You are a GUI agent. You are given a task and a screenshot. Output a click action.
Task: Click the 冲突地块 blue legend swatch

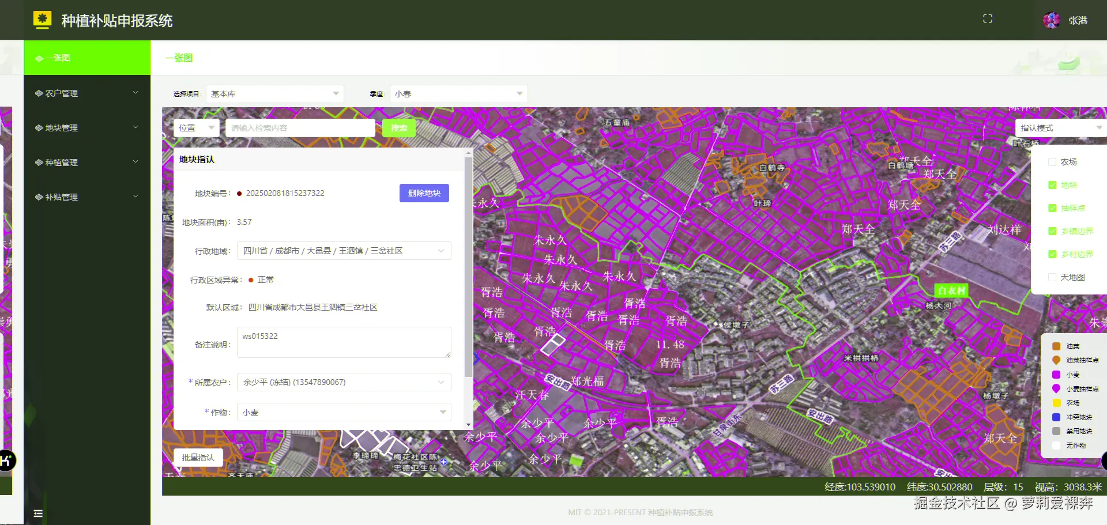click(1056, 417)
